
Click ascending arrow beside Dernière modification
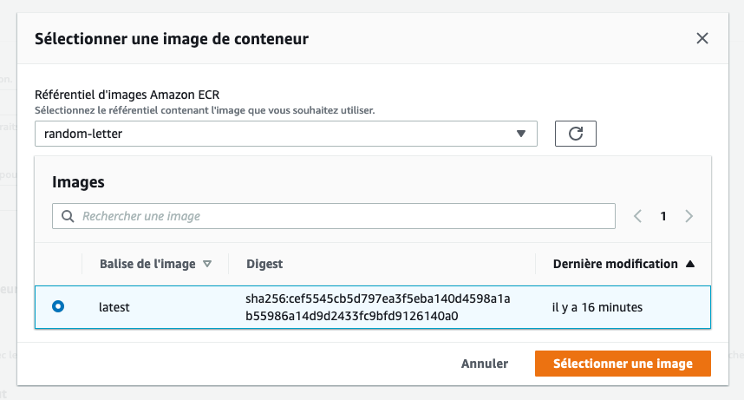691,264
